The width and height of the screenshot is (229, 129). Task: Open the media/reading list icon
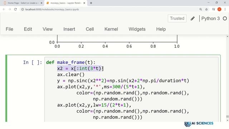214,9
